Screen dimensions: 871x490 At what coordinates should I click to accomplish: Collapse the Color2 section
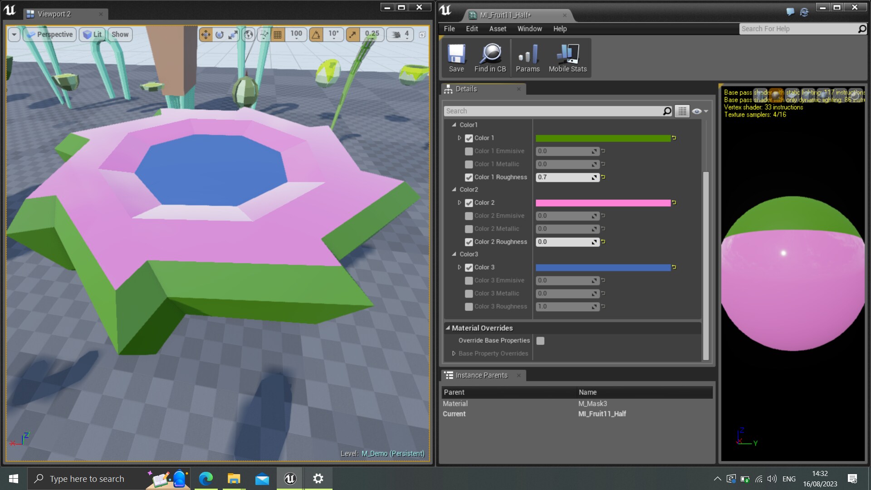click(455, 190)
